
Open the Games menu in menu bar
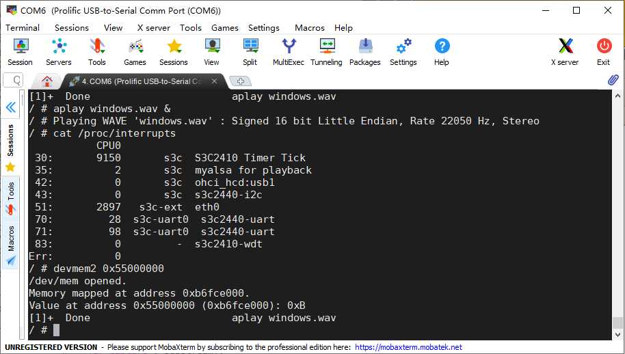point(225,27)
